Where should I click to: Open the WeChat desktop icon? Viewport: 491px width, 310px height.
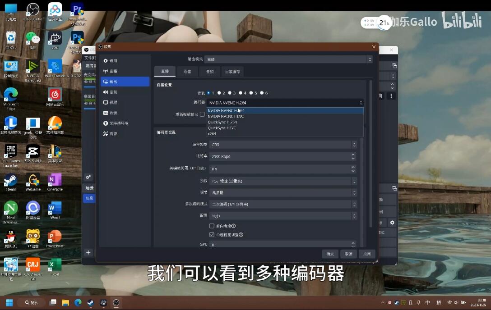33,40
